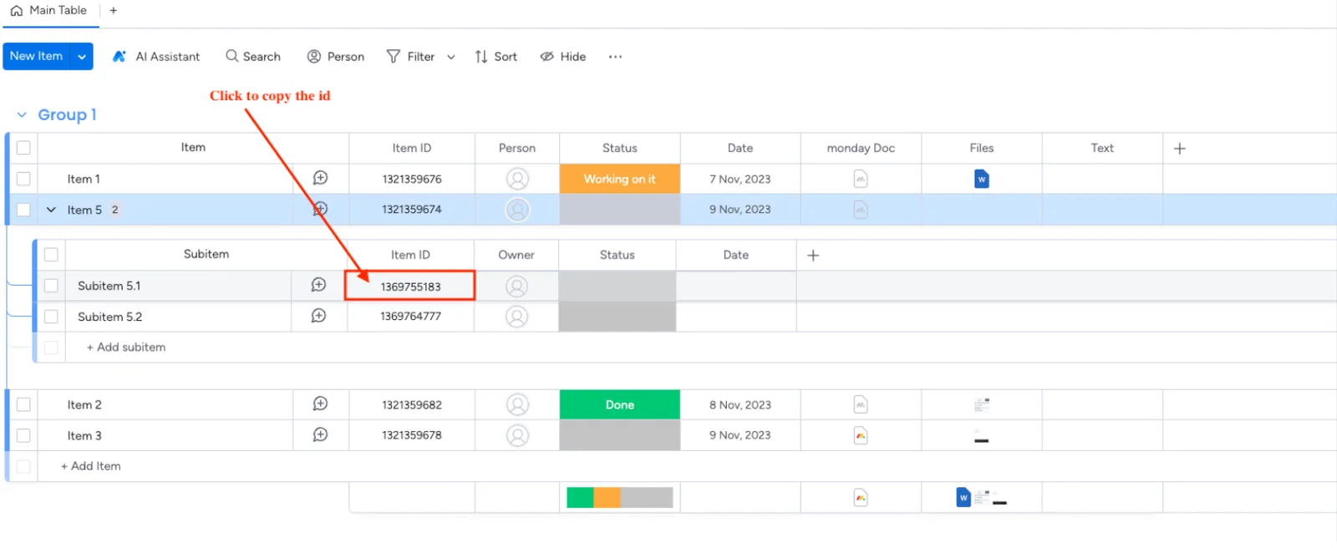The width and height of the screenshot is (1337, 548).
Task: Click the status summary progress bar
Action: (x=620, y=498)
